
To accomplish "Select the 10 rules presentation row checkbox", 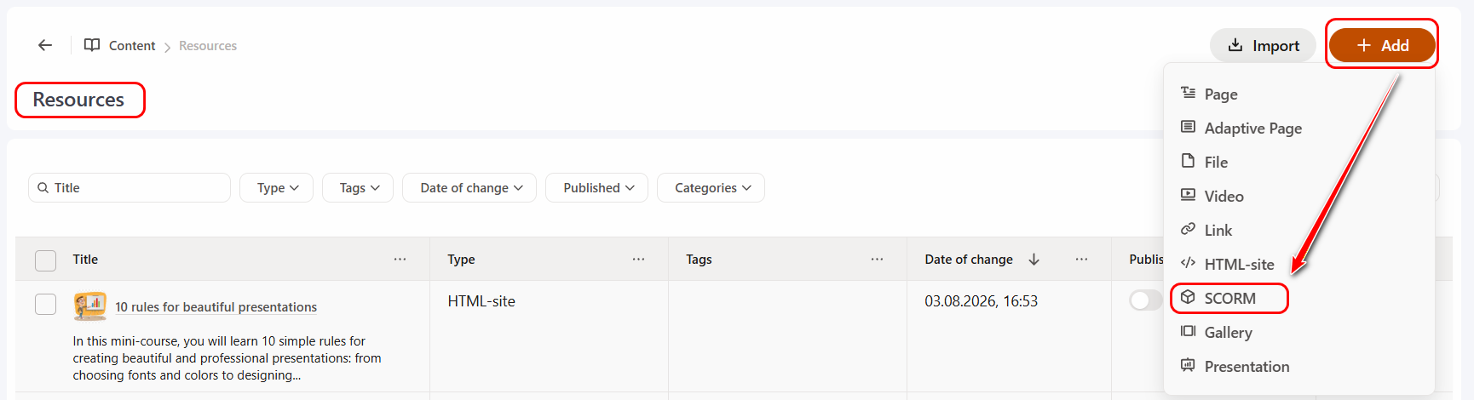I will tap(45, 304).
